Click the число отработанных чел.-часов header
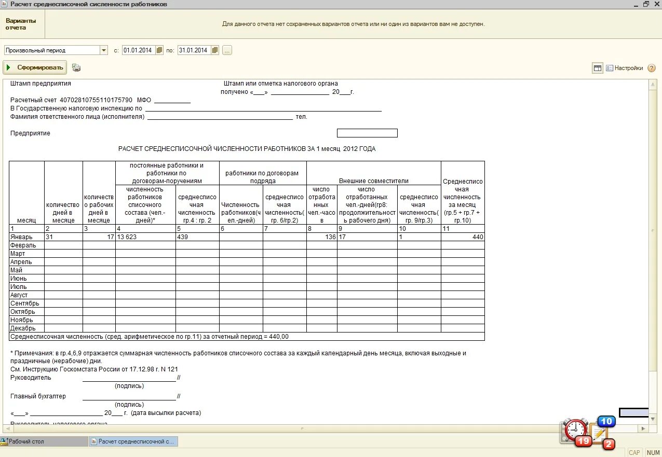 click(x=322, y=205)
